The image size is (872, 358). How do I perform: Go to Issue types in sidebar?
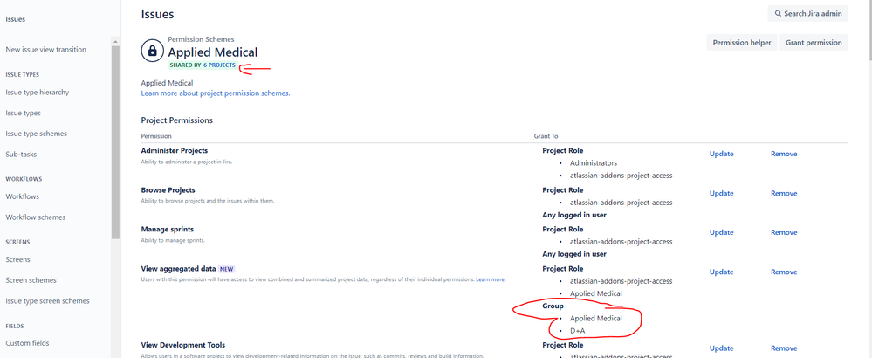23,113
